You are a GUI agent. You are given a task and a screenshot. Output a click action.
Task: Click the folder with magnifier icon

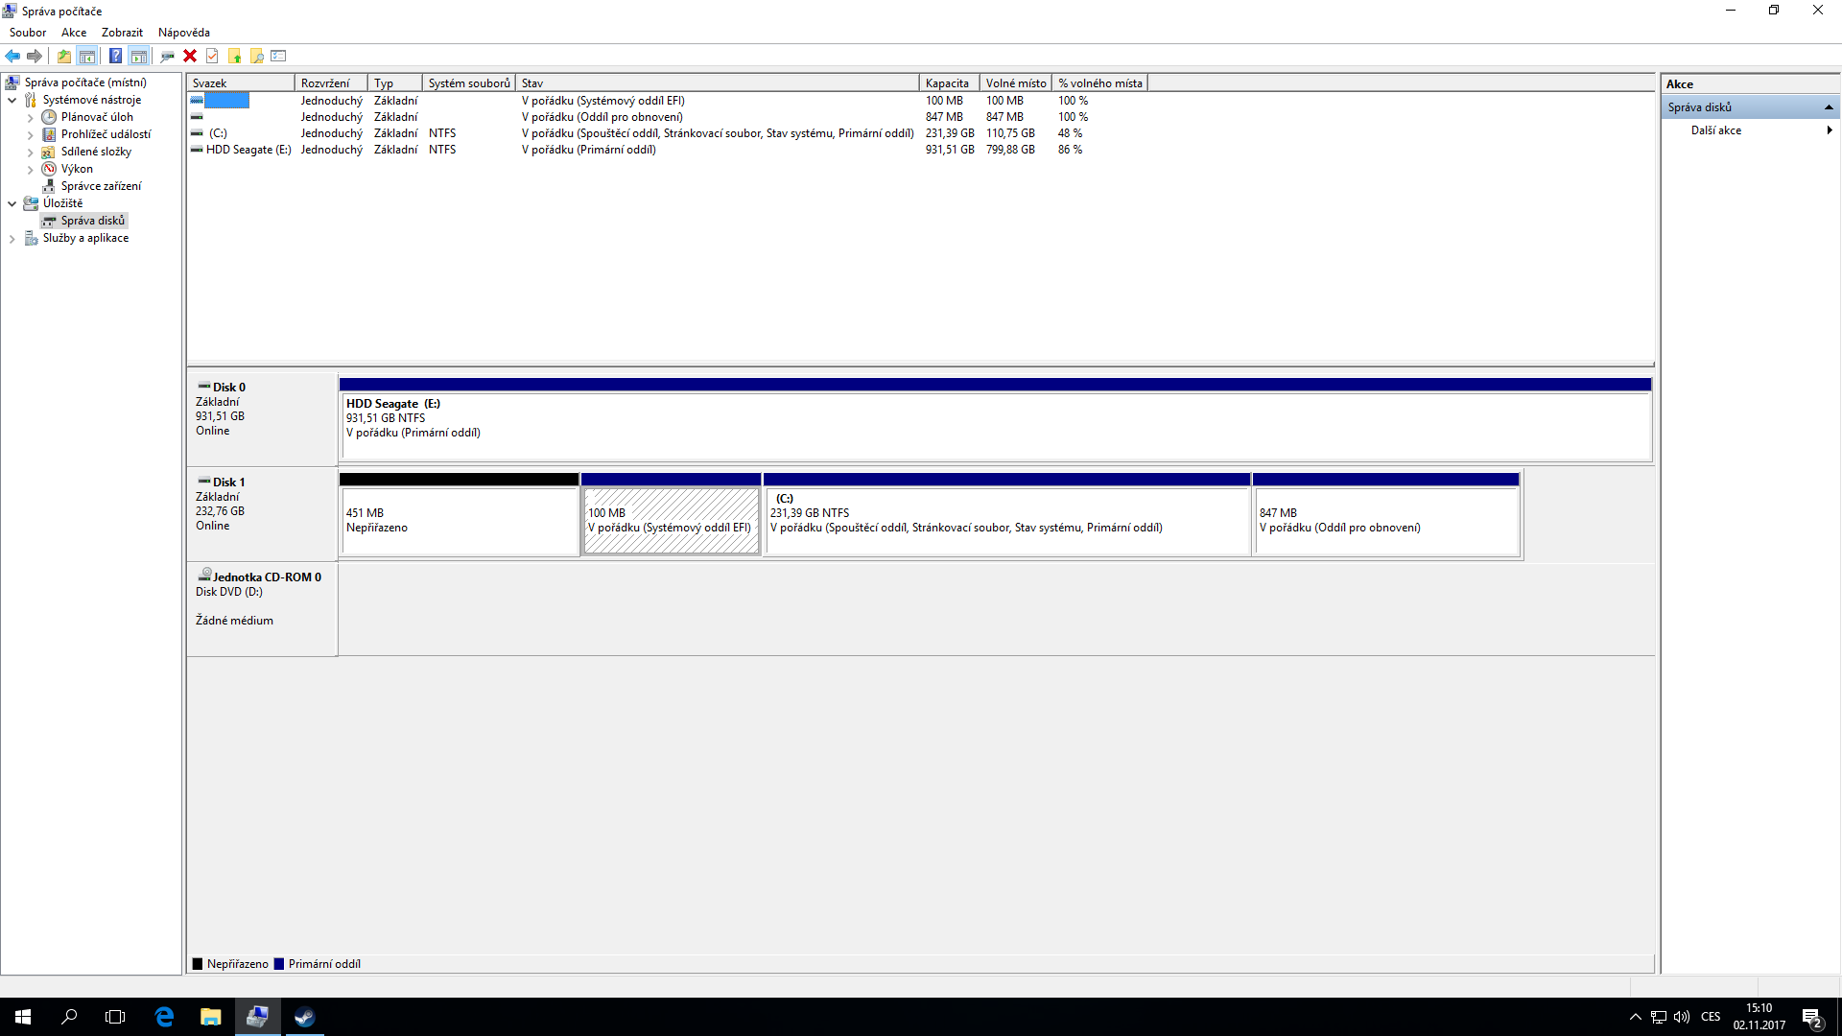[x=256, y=56]
